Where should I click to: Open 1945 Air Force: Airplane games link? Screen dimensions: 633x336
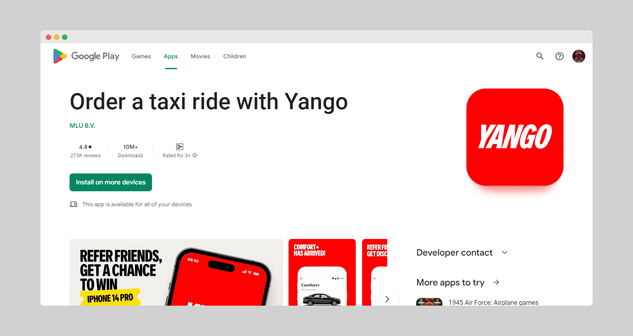point(494,302)
